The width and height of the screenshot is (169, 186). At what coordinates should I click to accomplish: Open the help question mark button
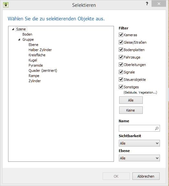tap(147, 4)
